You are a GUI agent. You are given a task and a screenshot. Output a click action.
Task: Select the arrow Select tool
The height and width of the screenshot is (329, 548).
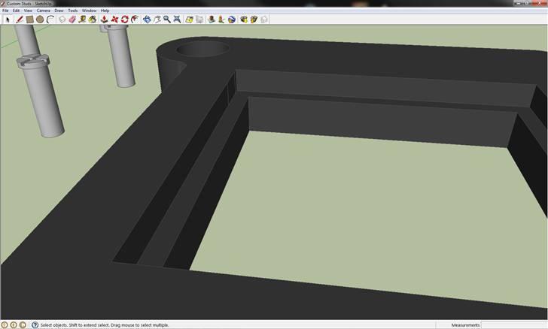(8, 20)
